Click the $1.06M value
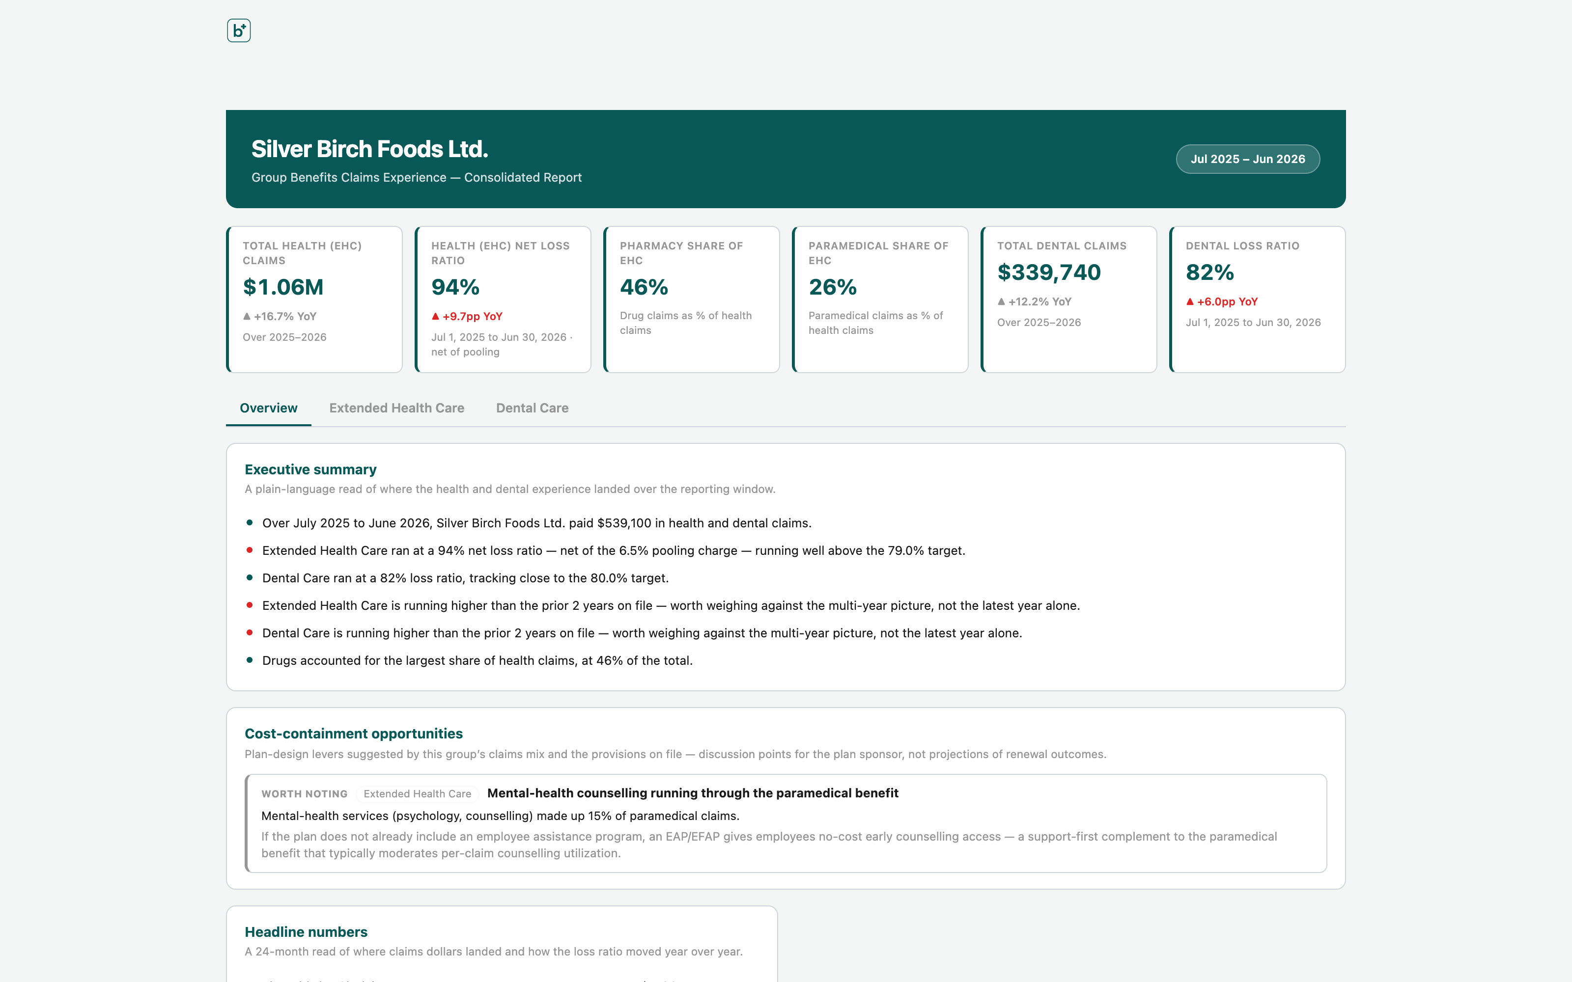Viewport: 1572px width, 982px height. 283,287
